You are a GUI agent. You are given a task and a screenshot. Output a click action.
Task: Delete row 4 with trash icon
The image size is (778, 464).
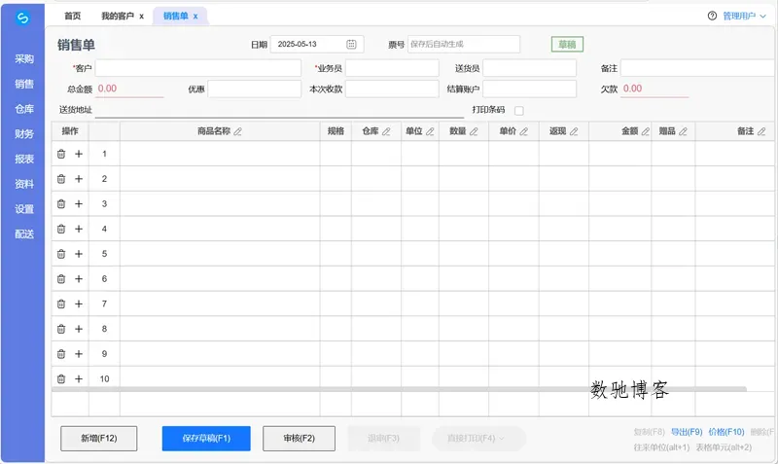pos(61,229)
